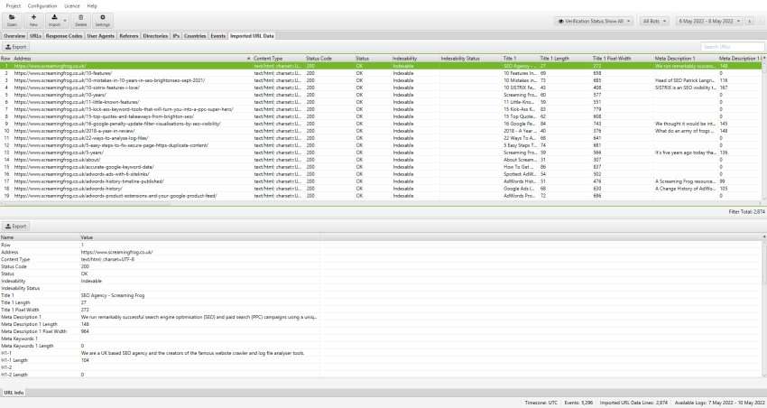Open Settings with the gear icon
767x408 pixels.
tap(103, 20)
